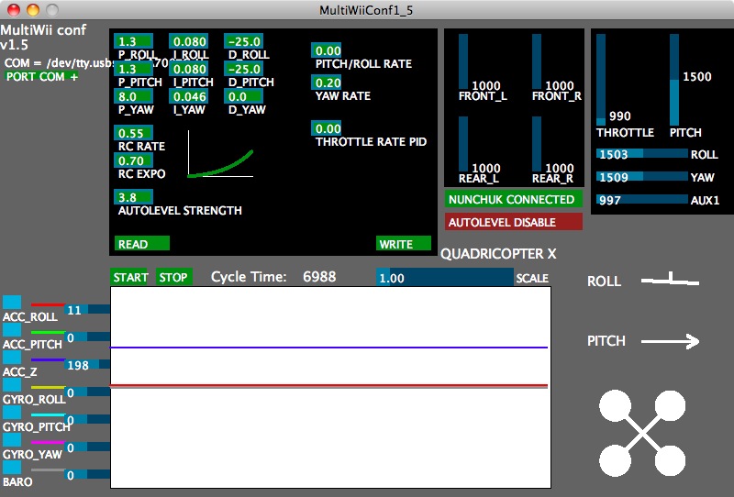Click the PITCH arrow indicator icon

pyautogui.click(x=670, y=341)
